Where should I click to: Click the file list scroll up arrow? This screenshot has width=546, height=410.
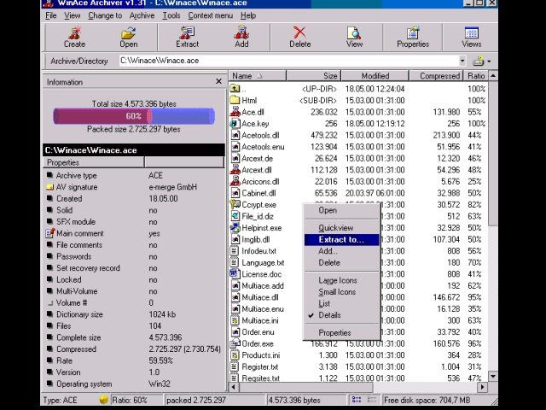(x=493, y=75)
